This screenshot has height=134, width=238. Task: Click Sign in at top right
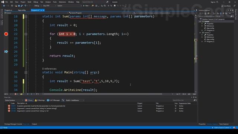(213, 2)
